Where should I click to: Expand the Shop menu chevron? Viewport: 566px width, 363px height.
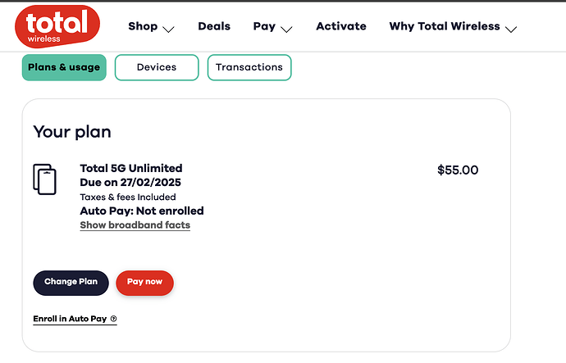[168, 29]
